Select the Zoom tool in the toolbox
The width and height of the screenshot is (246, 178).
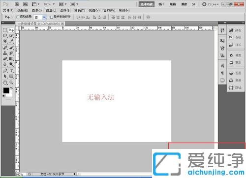coord(11,82)
